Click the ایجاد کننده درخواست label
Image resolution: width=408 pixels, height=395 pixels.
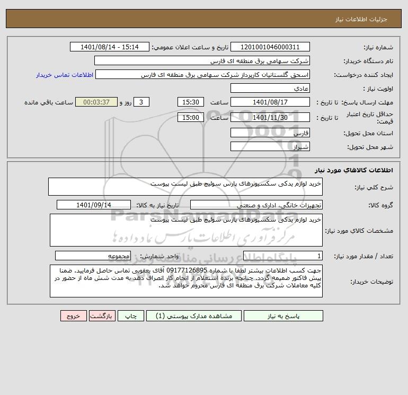pos(363,75)
